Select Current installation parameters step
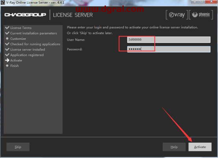This screenshot has height=158, width=218. [34, 33]
